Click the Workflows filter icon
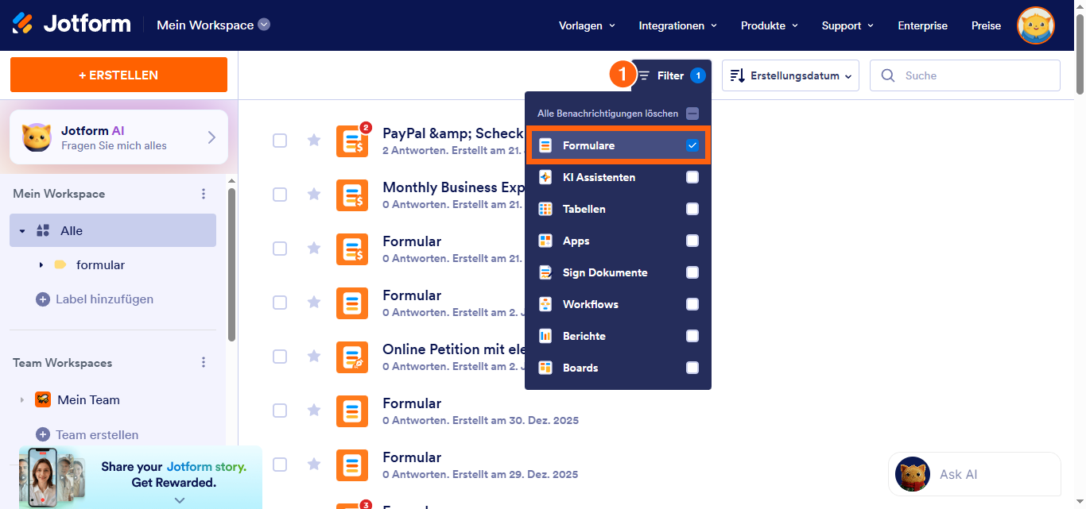1086x509 pixels. tap(545, 304)
